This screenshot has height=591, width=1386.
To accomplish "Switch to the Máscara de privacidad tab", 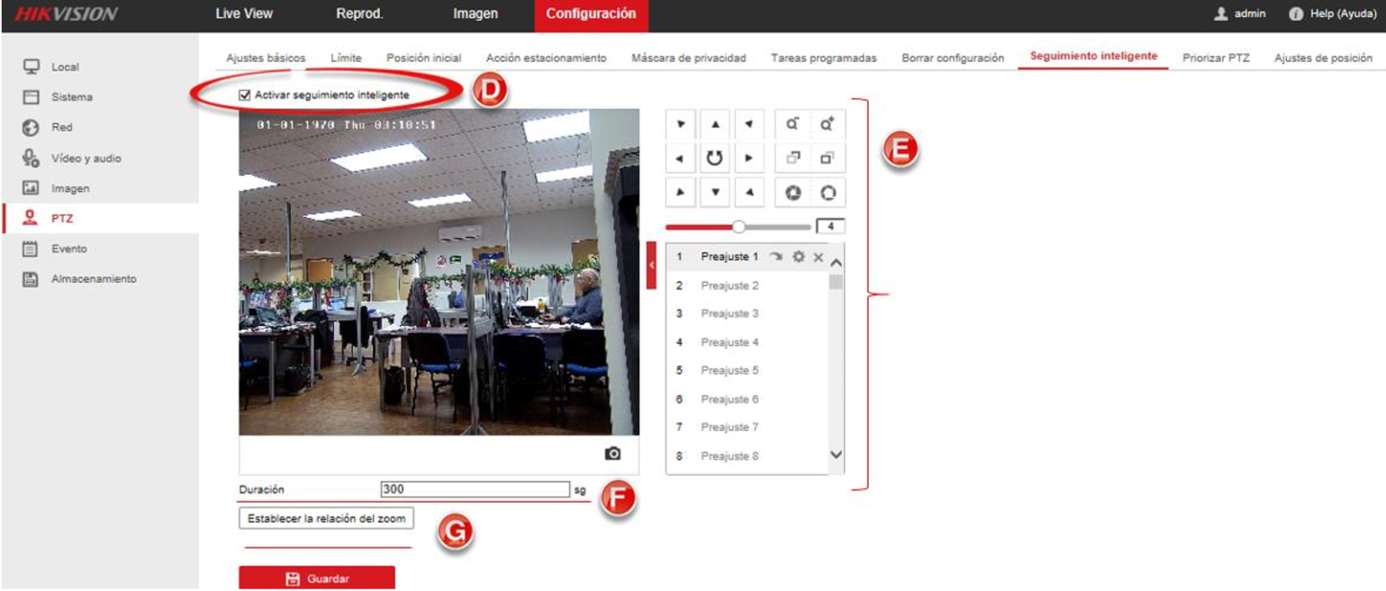I will pos(689,58).
